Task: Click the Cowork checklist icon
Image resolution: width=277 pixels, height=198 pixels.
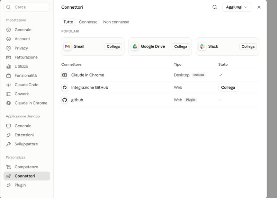Action: point(8,94)
